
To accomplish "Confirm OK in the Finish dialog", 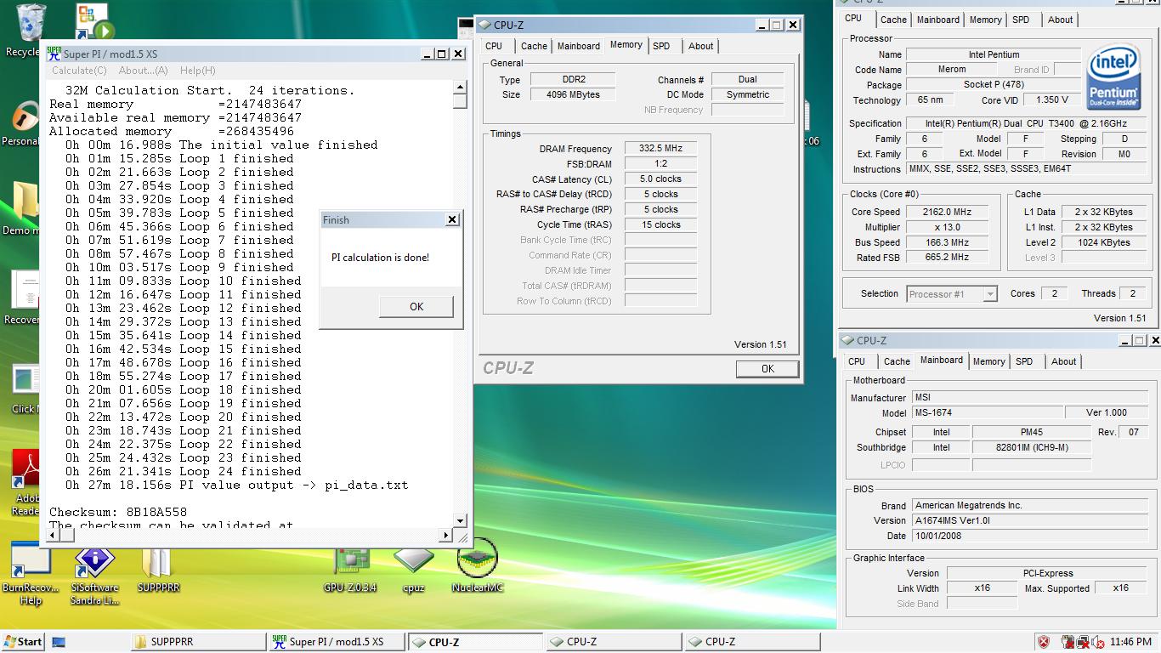I will point(416,306).
